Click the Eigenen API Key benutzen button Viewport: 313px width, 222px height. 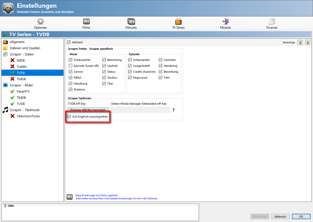click(88, 110)
